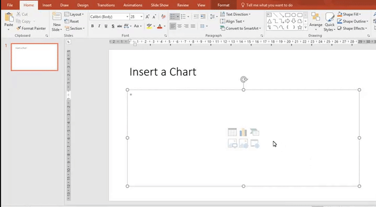The image size is (376, 207).
Task: Switch to the Slide Show tab
Action: [160, 5]
